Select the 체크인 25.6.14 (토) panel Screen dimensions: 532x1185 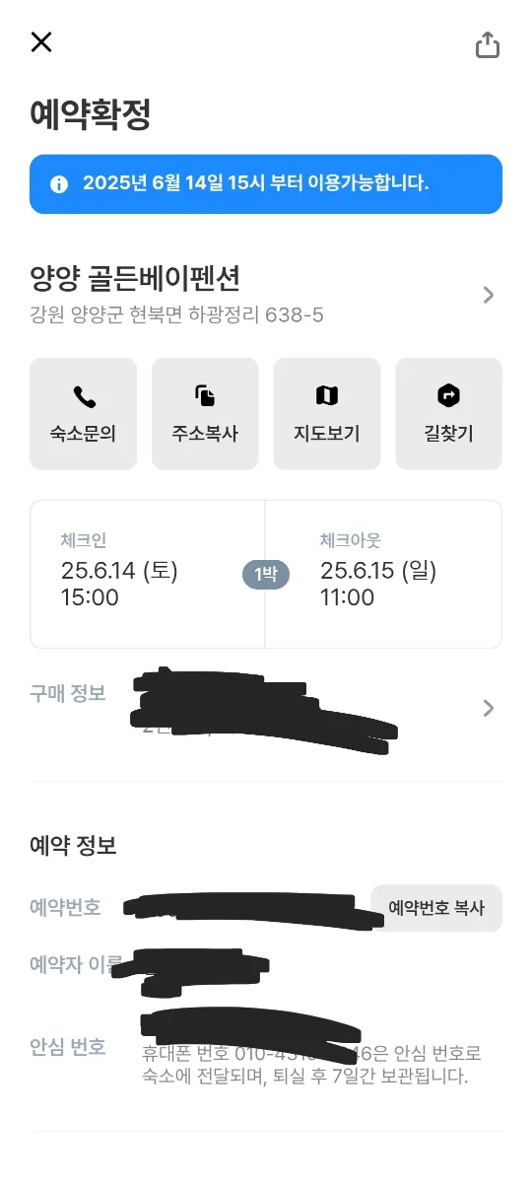pos(148,574)
